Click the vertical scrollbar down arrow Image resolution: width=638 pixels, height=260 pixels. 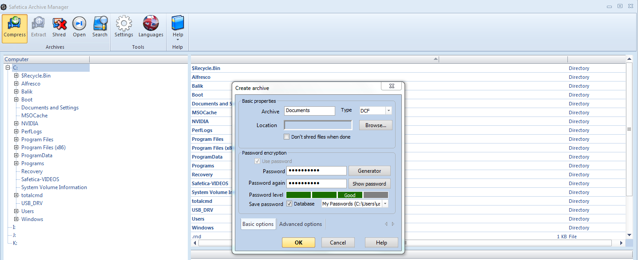pos(629,235)
